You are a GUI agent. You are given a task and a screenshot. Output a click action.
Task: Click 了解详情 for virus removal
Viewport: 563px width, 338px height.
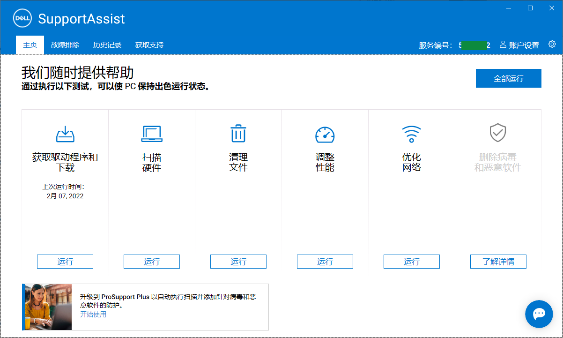498,262
